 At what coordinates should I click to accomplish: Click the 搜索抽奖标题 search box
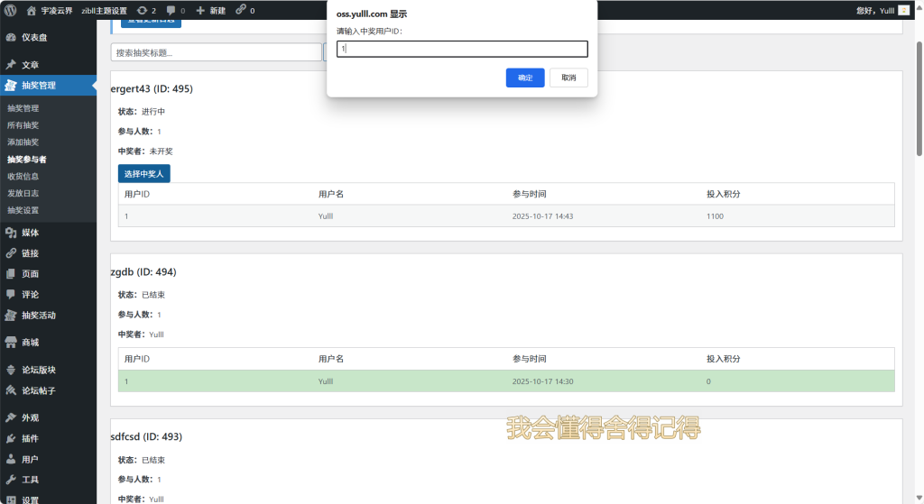214,52
